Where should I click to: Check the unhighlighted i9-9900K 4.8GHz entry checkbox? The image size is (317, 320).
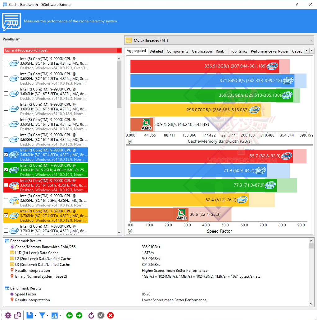[6, 139]
